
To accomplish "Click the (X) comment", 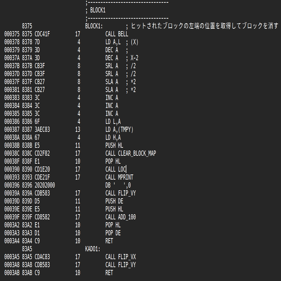I will 134,42.
